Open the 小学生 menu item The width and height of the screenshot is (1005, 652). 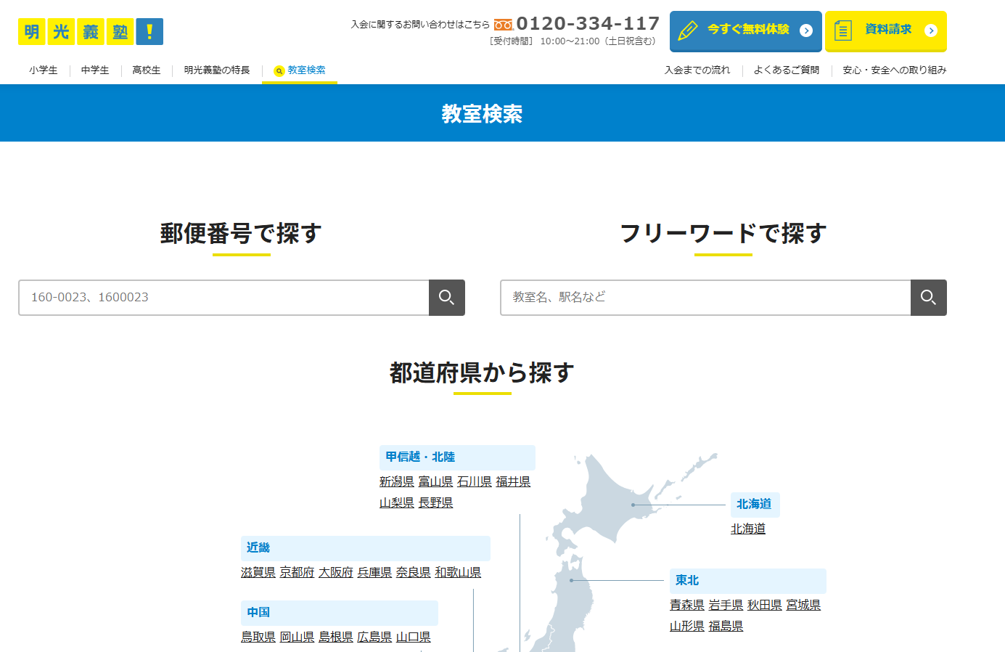44,70
